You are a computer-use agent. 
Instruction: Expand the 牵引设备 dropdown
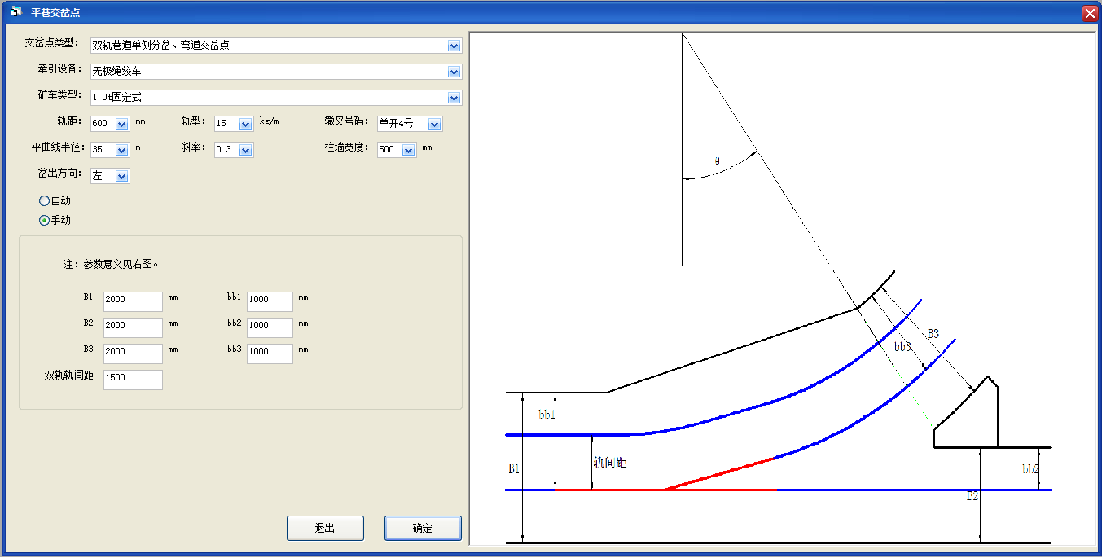click(x=454, y=72)
